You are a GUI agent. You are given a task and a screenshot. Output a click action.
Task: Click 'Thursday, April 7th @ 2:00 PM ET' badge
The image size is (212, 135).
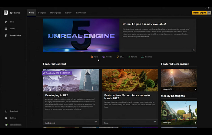pyautogui.click(x=57, y=73)
